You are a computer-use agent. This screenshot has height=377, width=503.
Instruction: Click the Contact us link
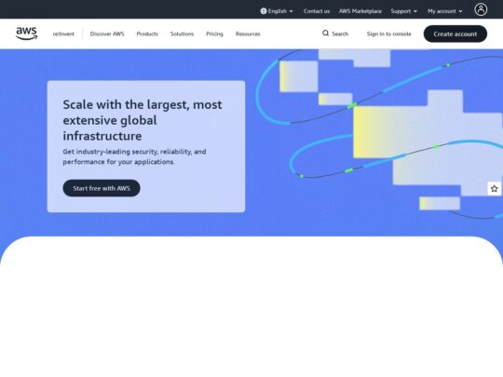pos(317,11)
